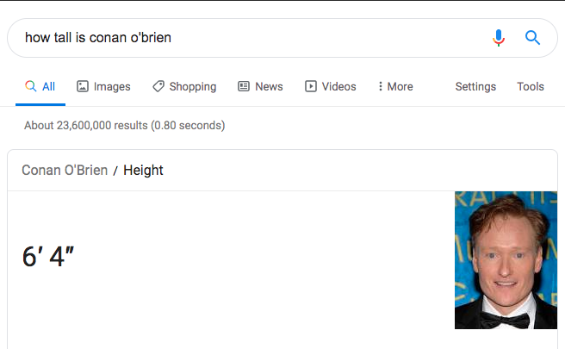Click the microphone voice search icon
565x349 pixels.
point(498,38)
